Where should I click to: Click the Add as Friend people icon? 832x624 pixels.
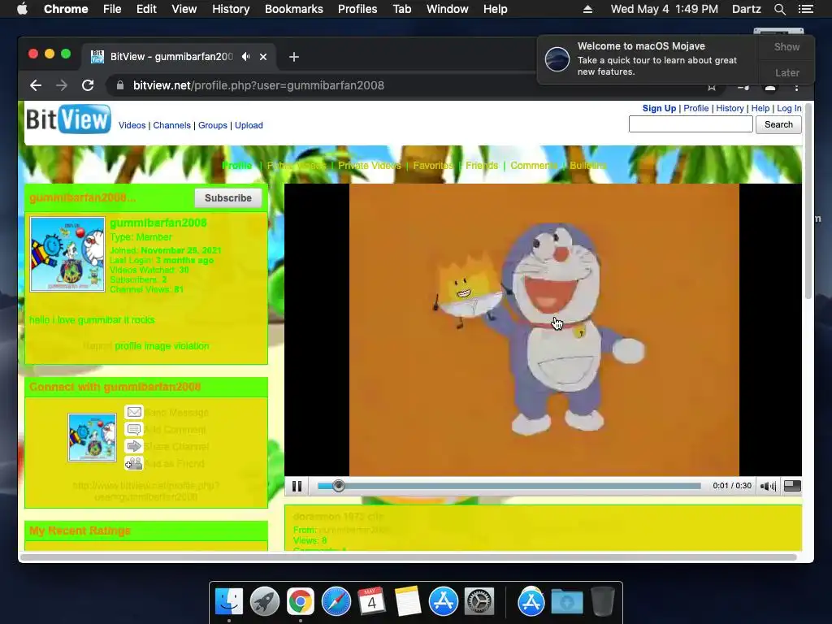(134, 463)
